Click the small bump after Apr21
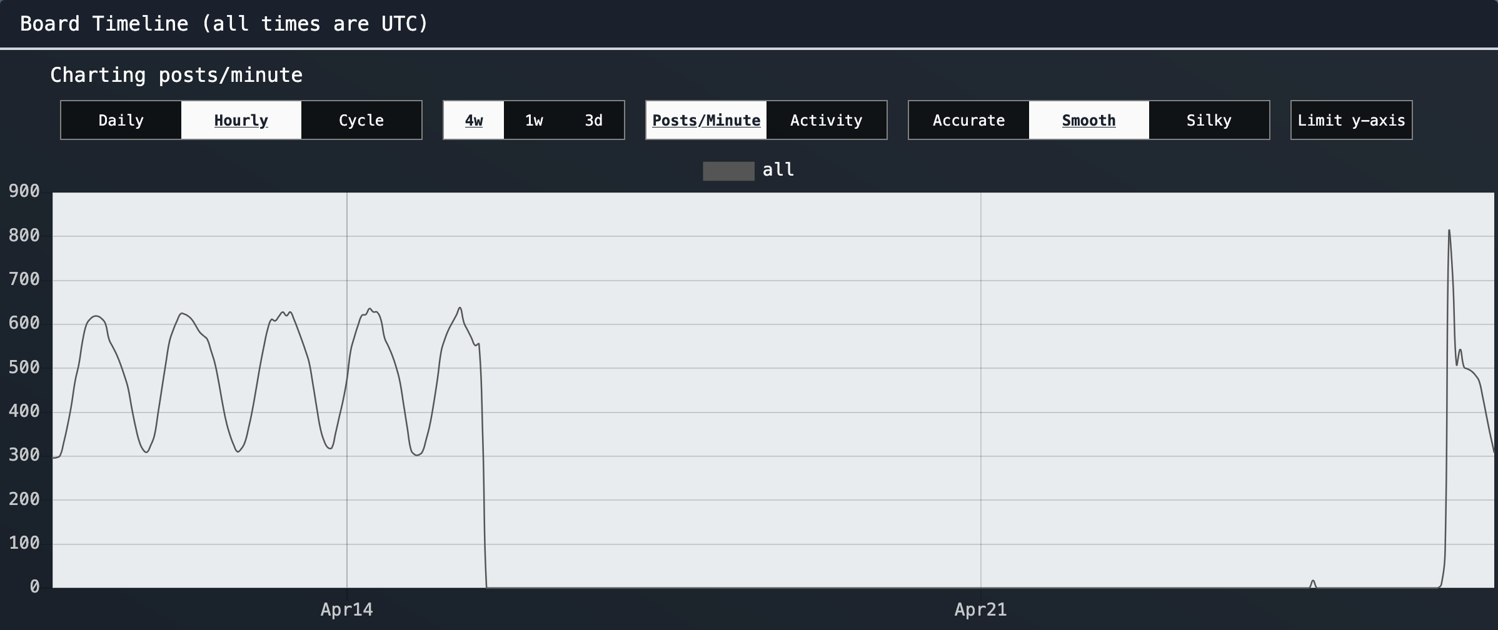This screenshot has height=630, width=1498. (1313, 583)
